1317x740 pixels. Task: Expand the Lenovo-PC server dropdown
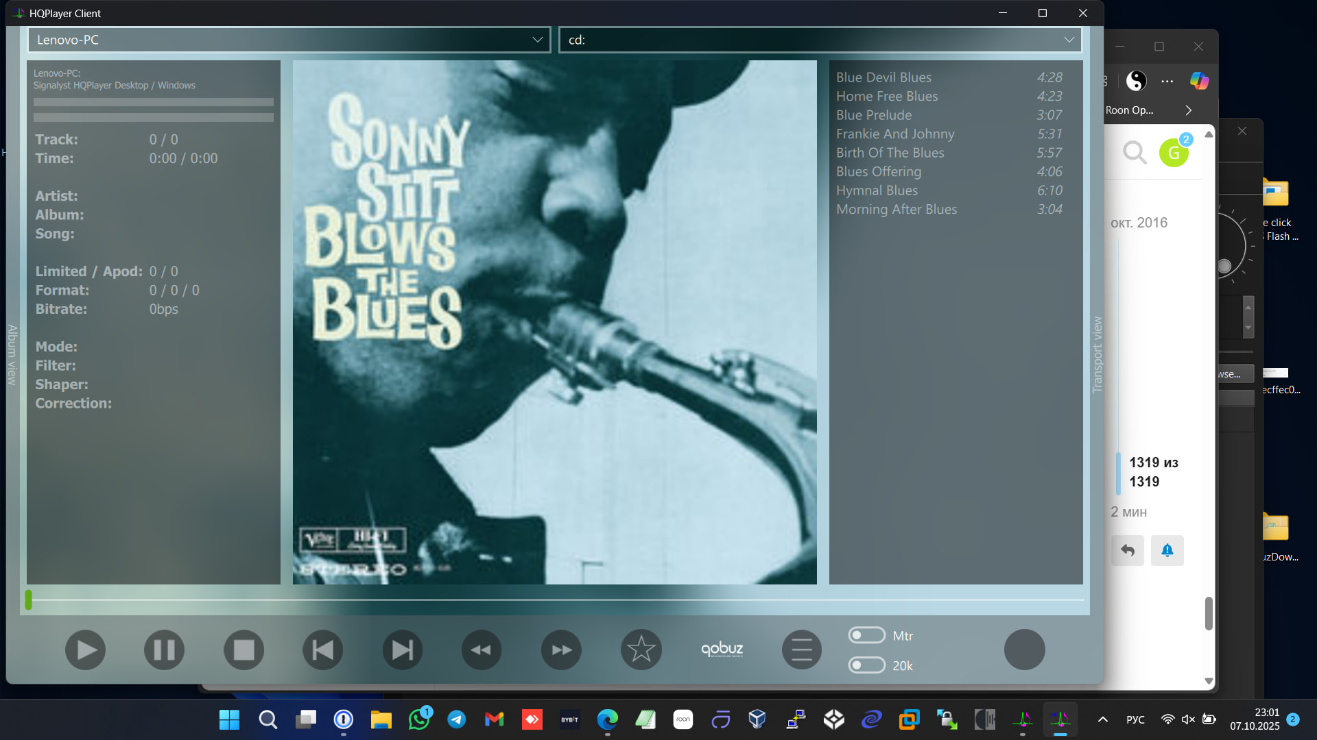pyautogui.click(x=537, y=40)
